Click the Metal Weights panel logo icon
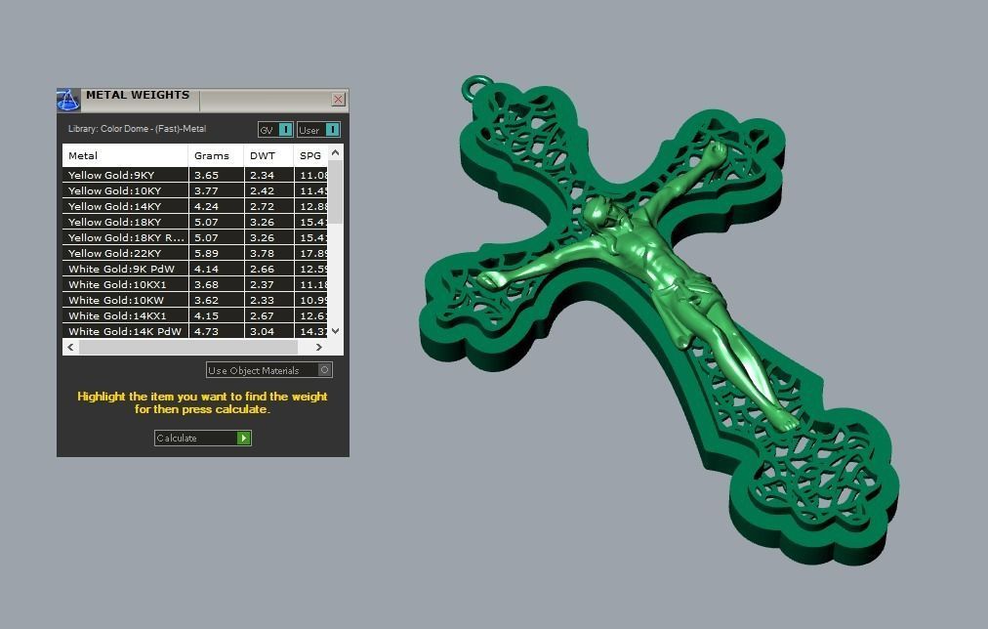This screenshot has width=988, height=629. [x=68, y=100]
